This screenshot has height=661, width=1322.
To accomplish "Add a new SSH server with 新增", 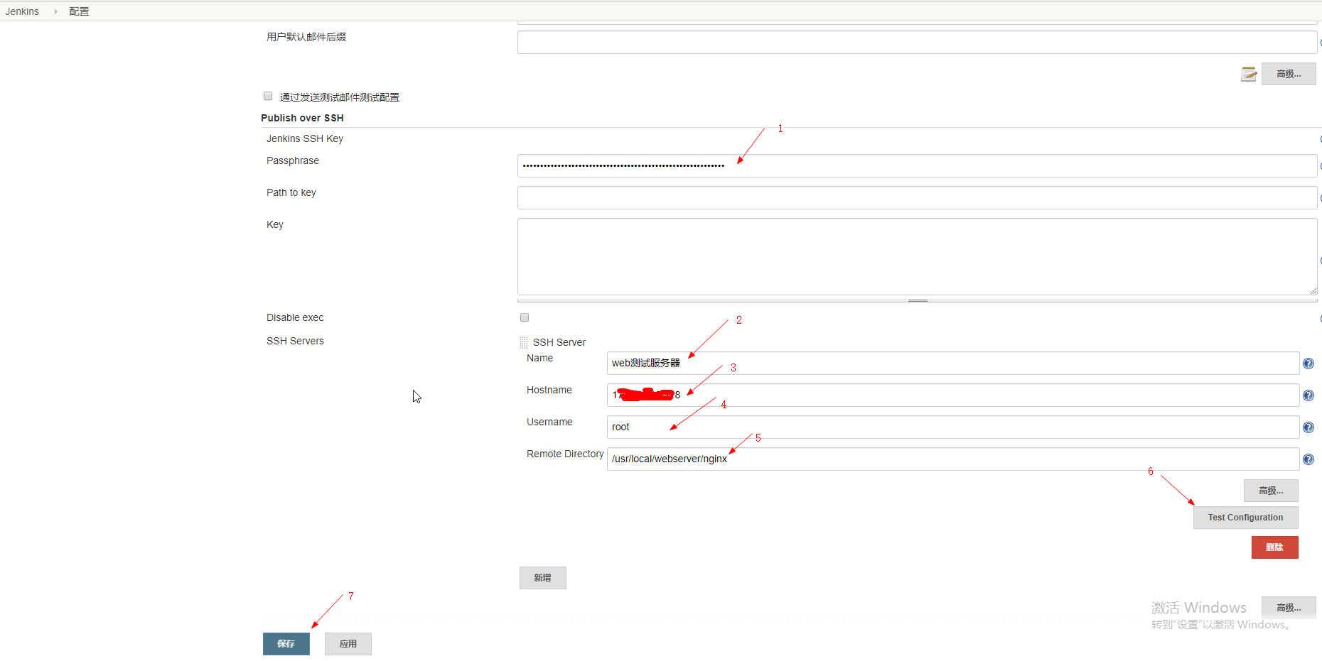I will (542, 578).
